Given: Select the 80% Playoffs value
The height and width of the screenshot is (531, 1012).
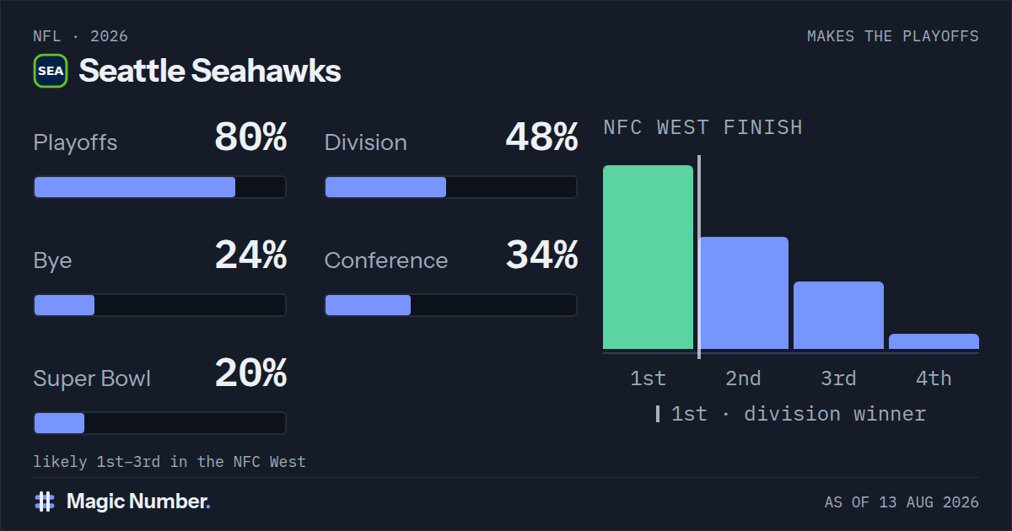Looking at the screenshot, I should click(x=250, y=137).
